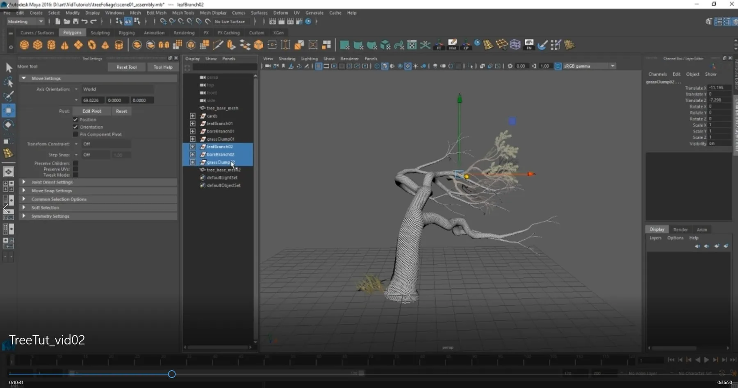Image resolution: width=738 pixels, height=388 pixels.
Task: Create a polygon sphere from the shelf
Action: [x=24, y=45]
